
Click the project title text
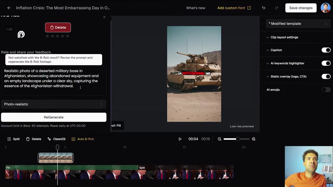63,8
